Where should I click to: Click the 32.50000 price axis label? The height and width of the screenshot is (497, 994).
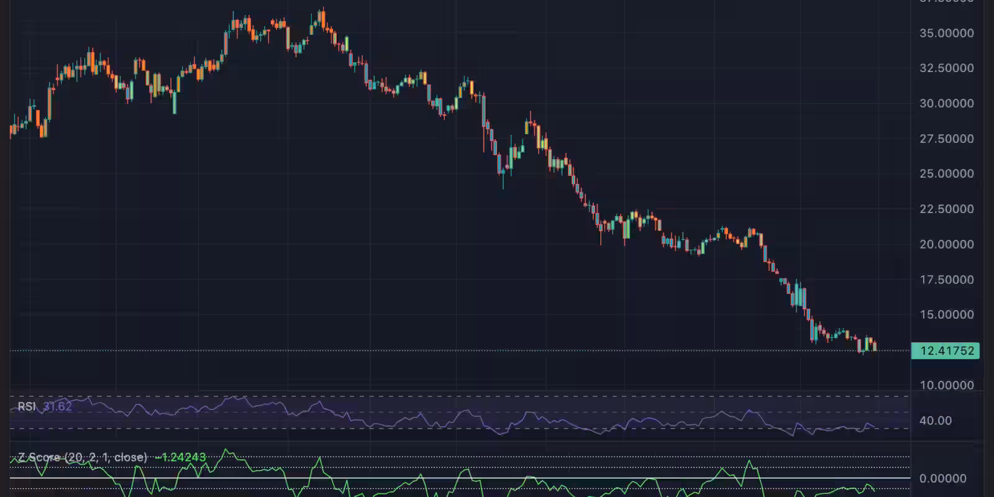[x=946, y=68]
